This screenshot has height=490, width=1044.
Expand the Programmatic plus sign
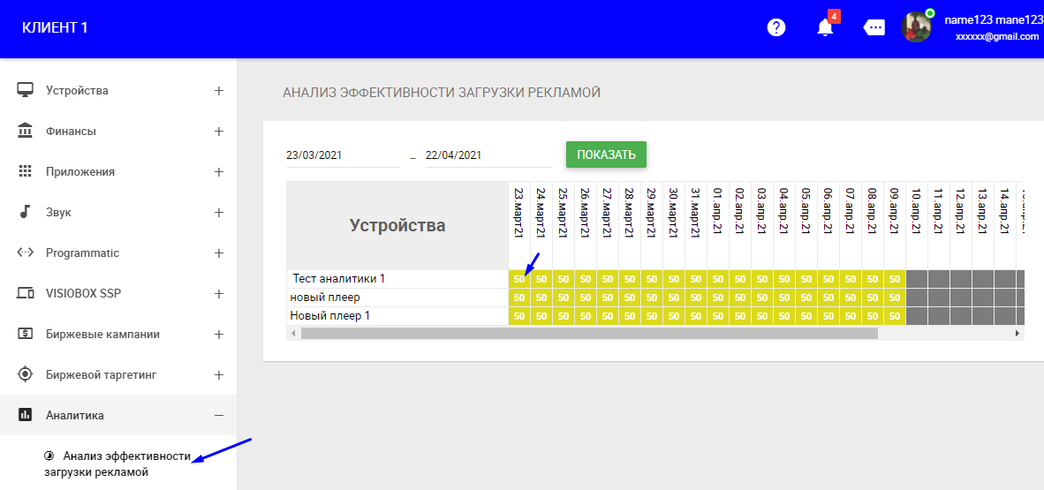click(x=219, y=253)
